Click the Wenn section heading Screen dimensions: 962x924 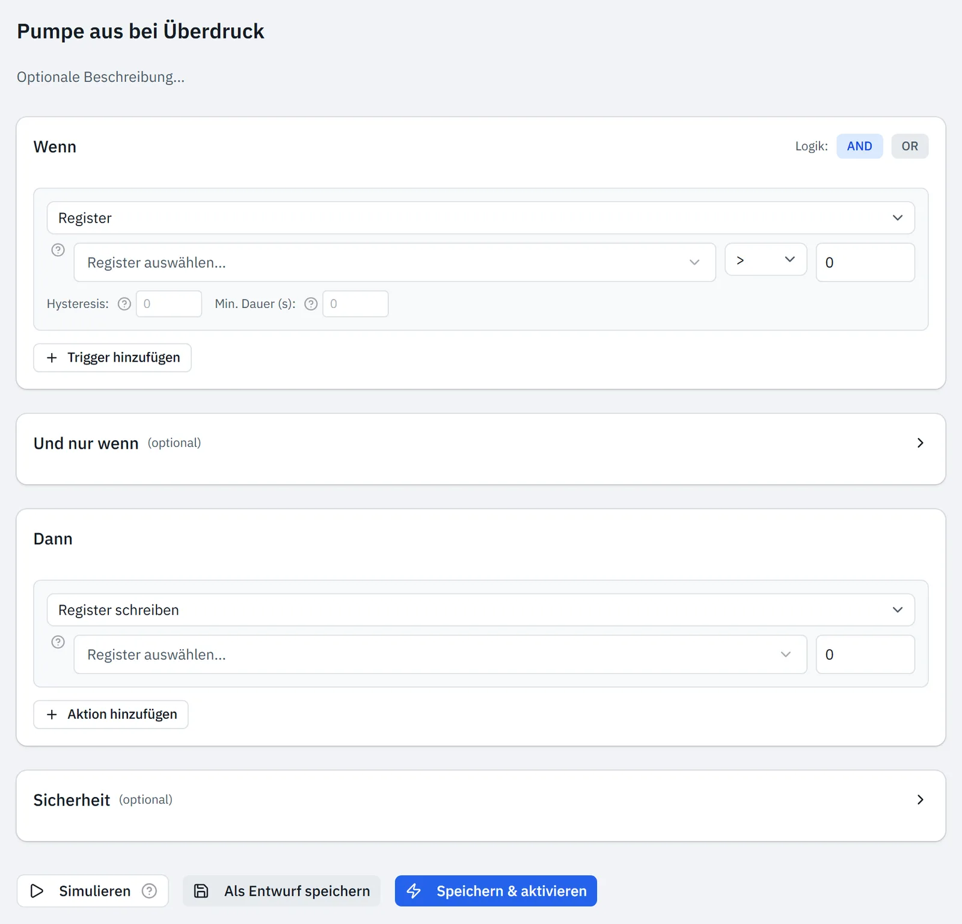(55, 147)
